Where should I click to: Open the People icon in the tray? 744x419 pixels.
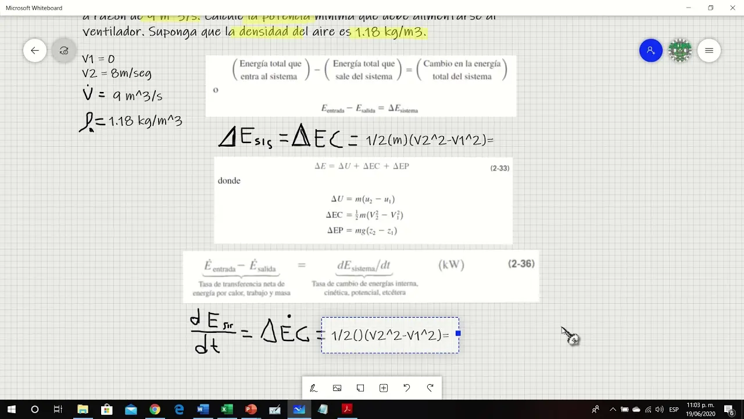point(595,410)
